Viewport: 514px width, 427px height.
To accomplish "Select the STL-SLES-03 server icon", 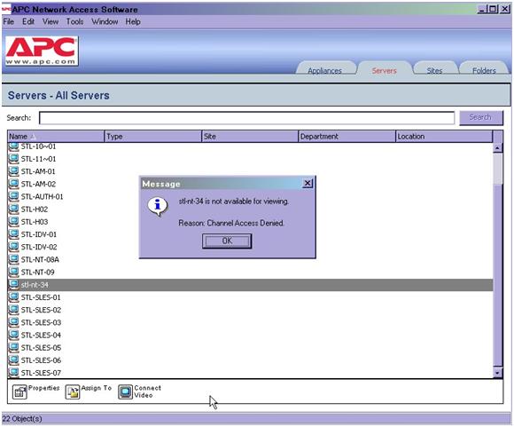I will 14,322.
